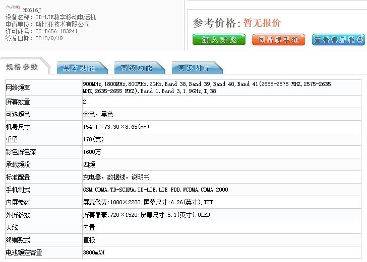
Task: Switch to the 基本功能 tab
Action: pos(79,68)
